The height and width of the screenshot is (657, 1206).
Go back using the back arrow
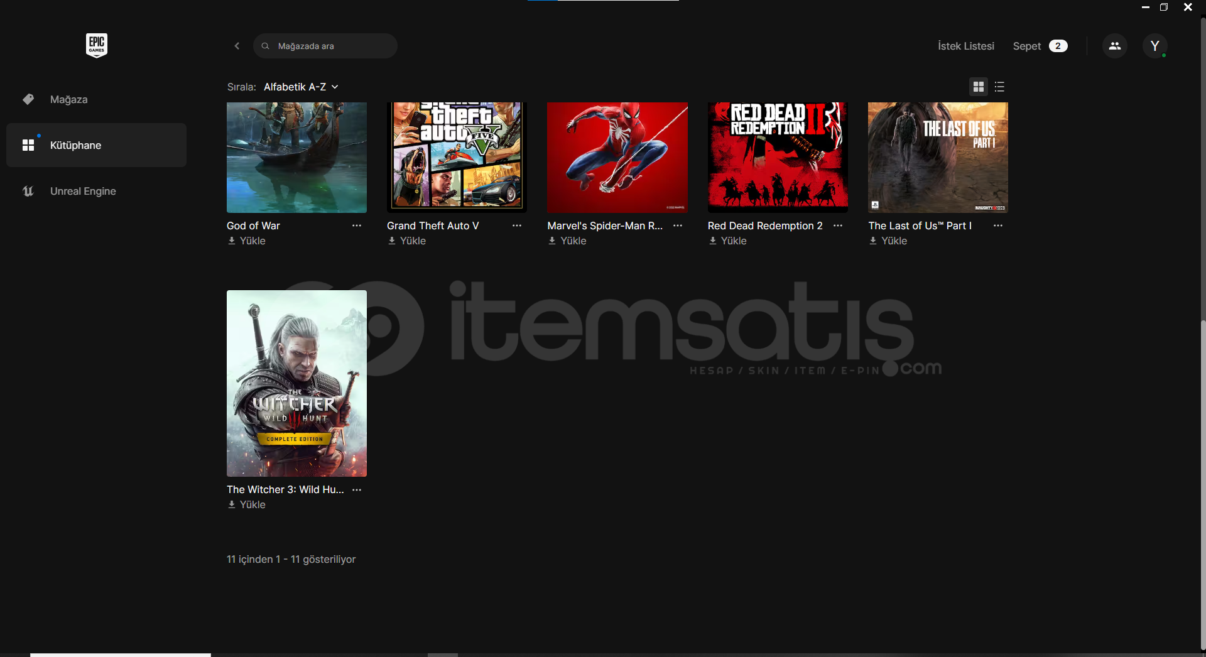click(x=237, y=46)
